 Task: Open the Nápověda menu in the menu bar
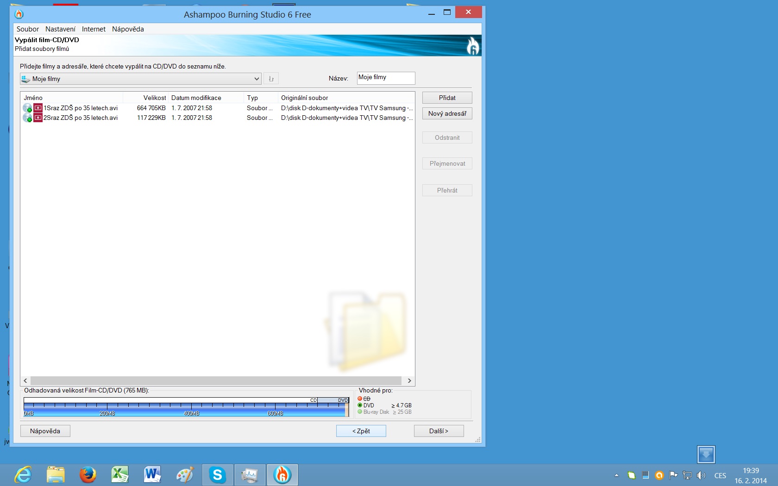128,29
